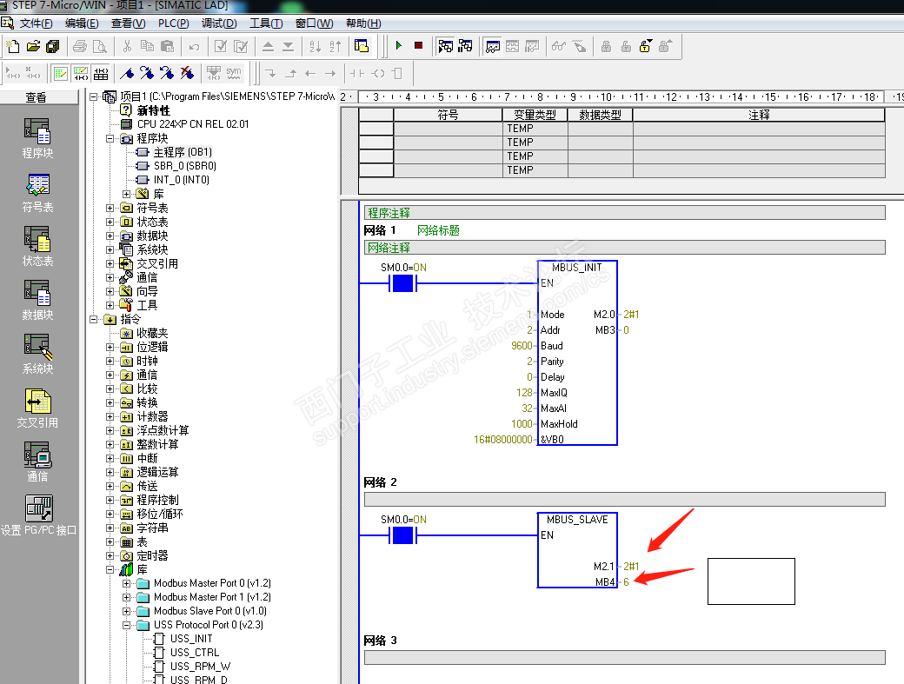Open the 工具(T) menu
Image resolution: width=904 pixels, height=684 pixels.
click(266, 23)
